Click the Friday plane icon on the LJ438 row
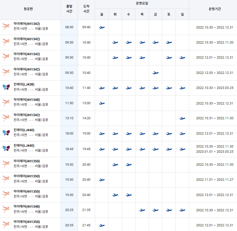This screenshot has width=237, height=231. coord(155,88)
